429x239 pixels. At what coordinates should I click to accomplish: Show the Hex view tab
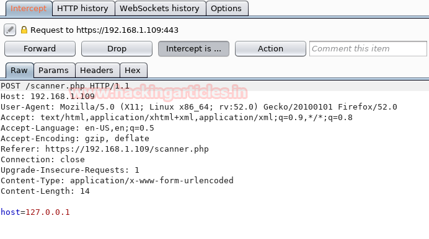click(133, 71)
